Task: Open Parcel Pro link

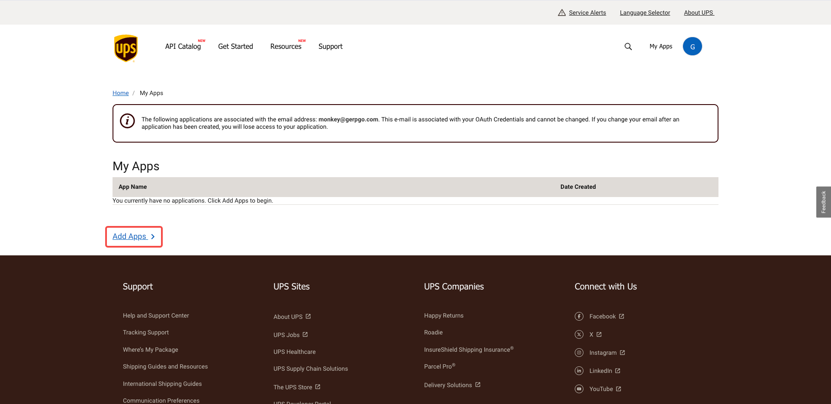Action: (440, 366)
